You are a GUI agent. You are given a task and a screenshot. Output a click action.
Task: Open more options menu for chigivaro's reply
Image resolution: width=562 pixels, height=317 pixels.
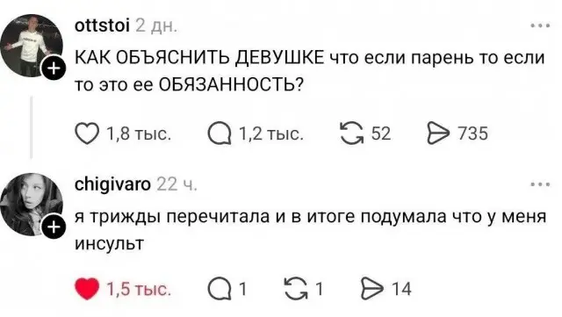coord(540,184)
